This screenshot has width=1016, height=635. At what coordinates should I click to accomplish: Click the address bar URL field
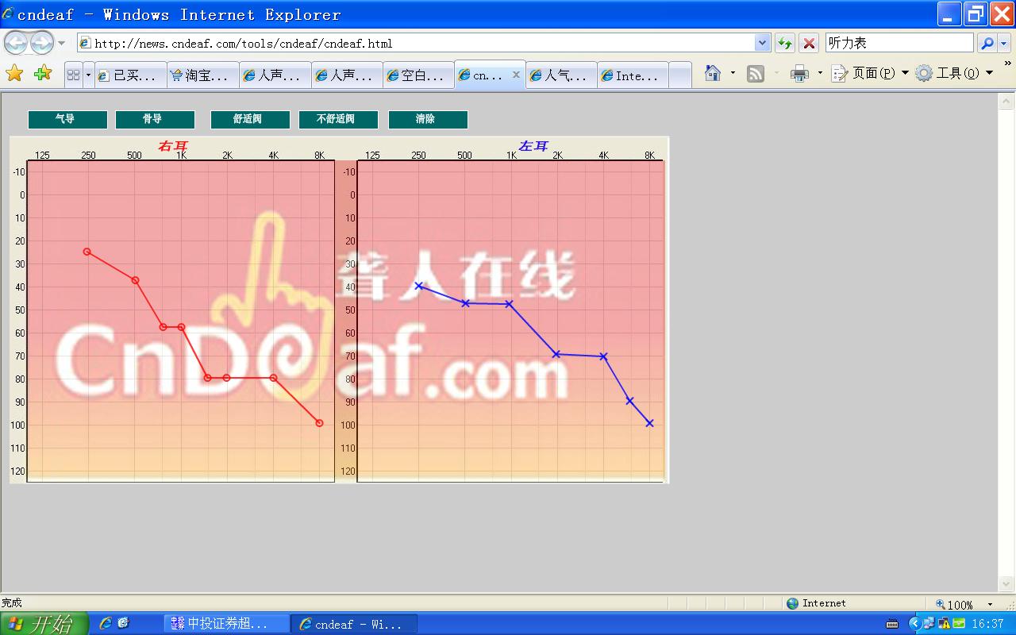click(415, 43)
